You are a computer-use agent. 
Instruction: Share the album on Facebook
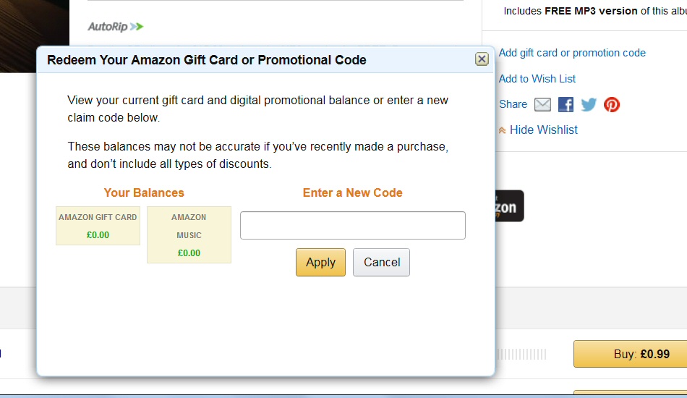point(566,105)
